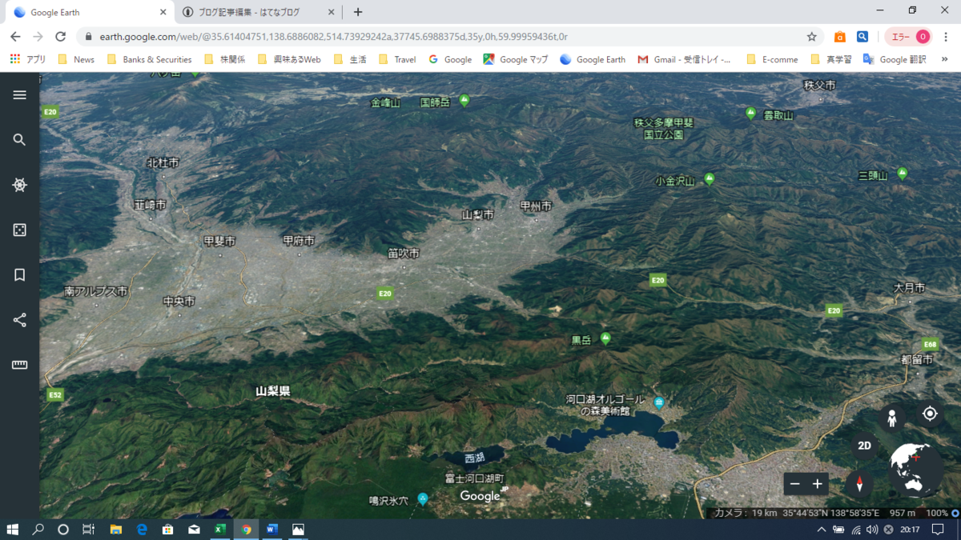Screen dimensions: 961x540
Task: Share the current Earth view
Action: [20, 320]
